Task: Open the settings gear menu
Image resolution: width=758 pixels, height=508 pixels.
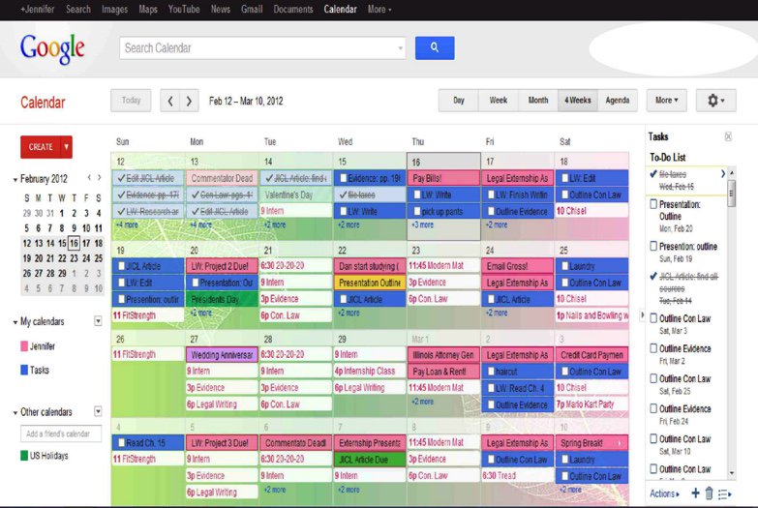Action: (x=715, y=101)
